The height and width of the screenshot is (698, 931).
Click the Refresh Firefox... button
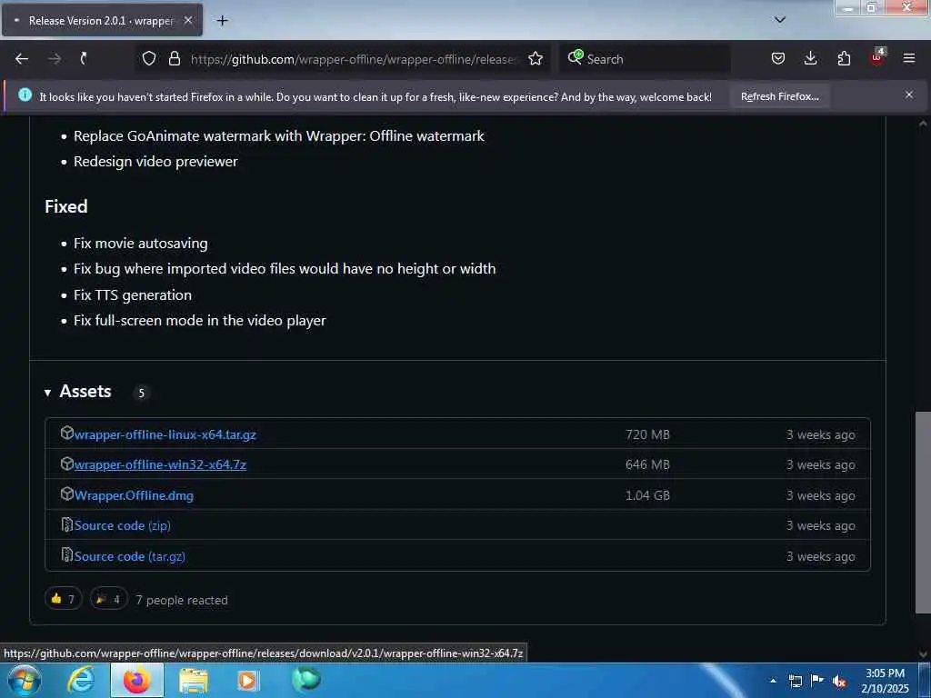779,96
